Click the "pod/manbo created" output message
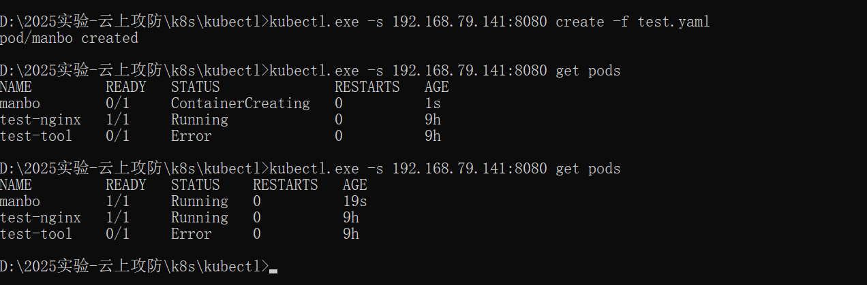Viewport: 867px width, 285px height. pos(69,38)
